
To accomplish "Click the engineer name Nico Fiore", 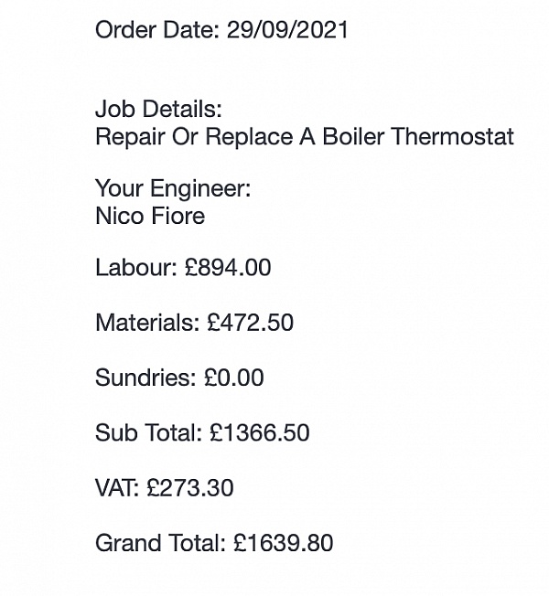I will (x=150, y=216).
